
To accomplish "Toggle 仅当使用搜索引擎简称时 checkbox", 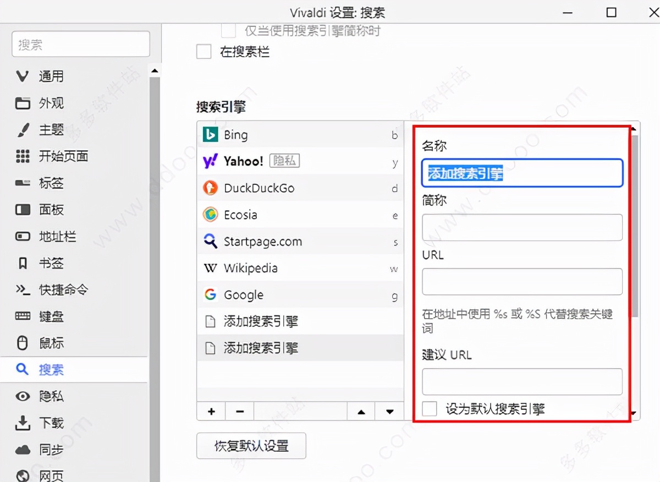I will 228,30.
